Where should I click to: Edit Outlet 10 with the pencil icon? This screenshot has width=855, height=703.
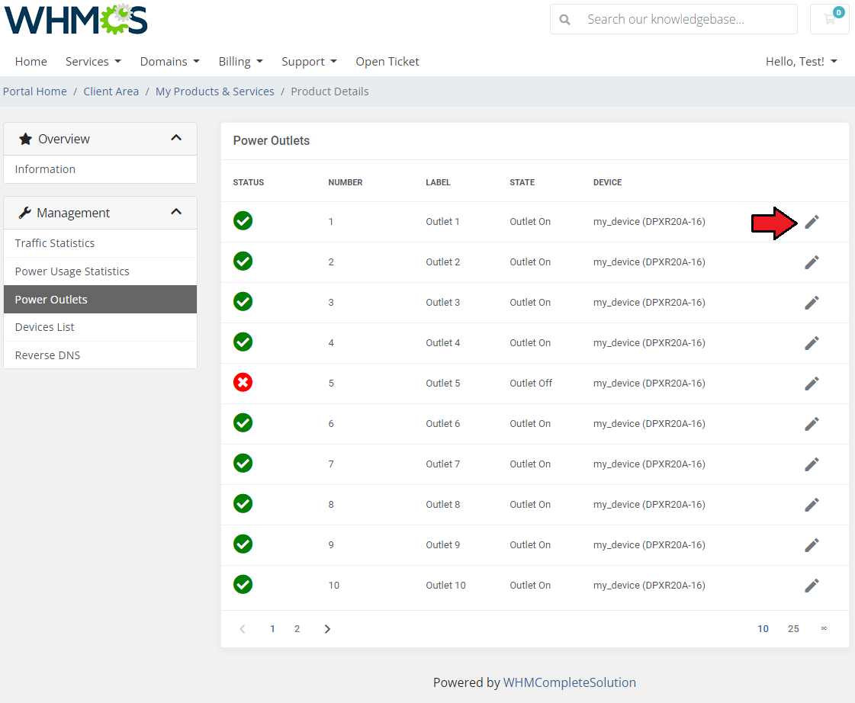click(812, 586)
